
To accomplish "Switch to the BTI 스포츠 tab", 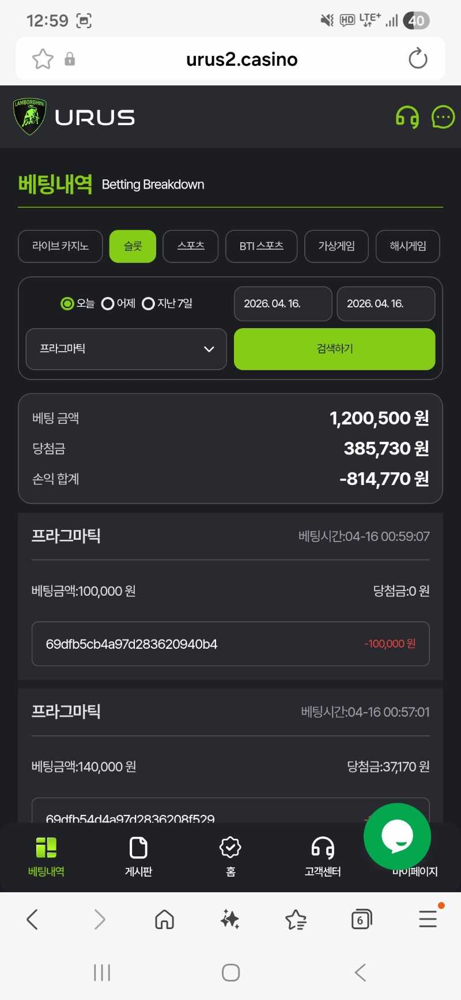I will 261,246.
